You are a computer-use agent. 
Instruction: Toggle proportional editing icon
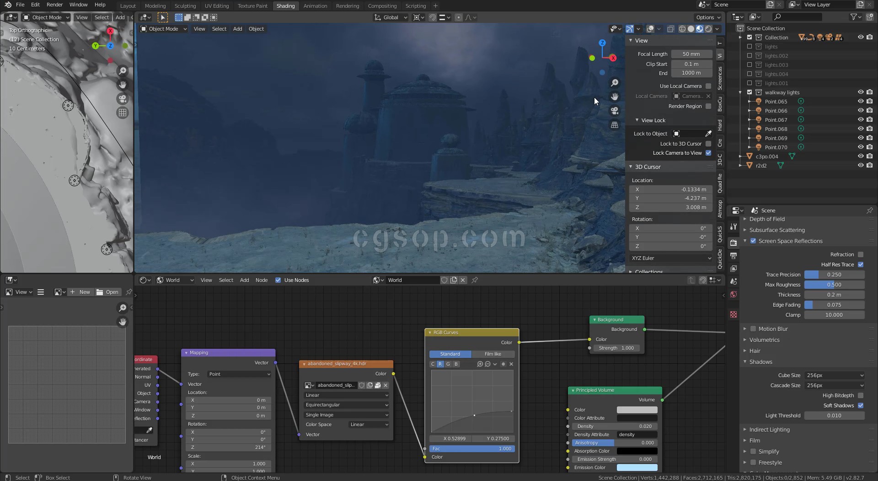(458, 17)
